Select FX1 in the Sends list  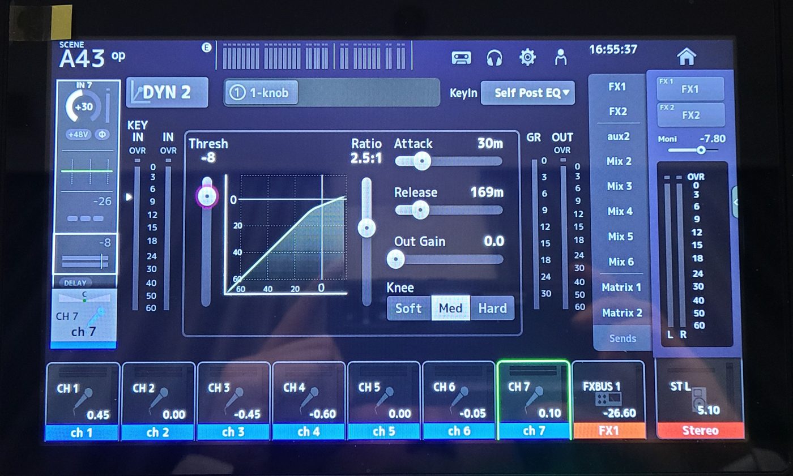tap(617, 87)
